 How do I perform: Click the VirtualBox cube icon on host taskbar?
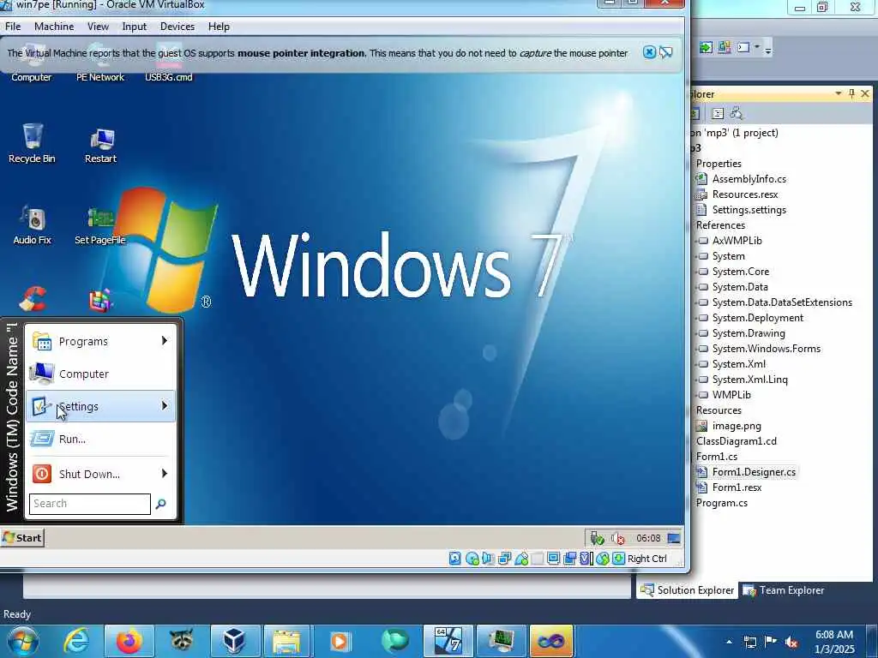click(235, 641)
